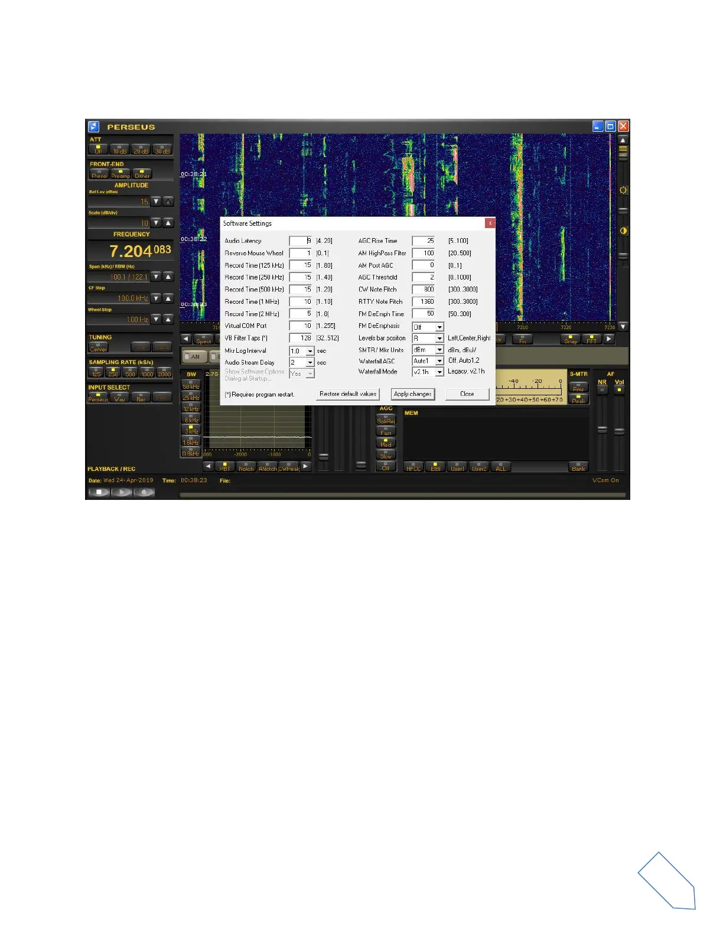This screenshot has width=723, height=936.
Task: Select Wav input source
Action: tap(120, 398)
